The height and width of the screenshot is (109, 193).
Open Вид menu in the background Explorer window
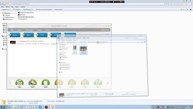(12, 7)
